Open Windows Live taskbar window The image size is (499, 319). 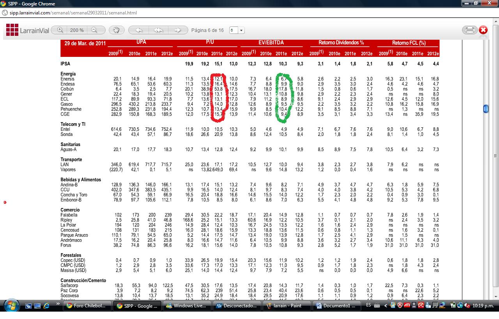tap(188, 306)
